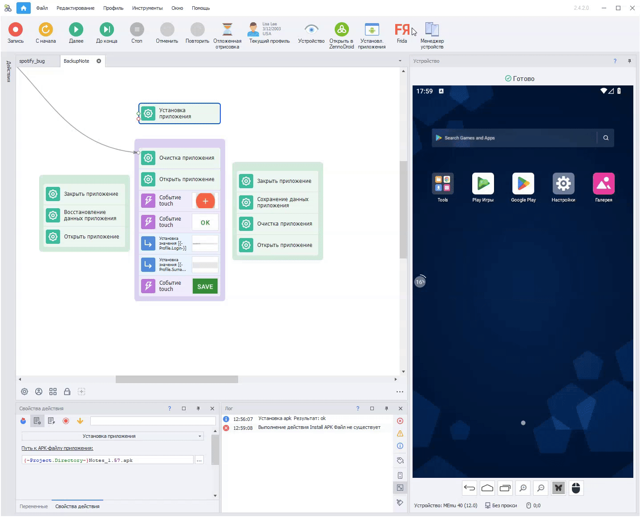This screenshot has height=517, width=640.
Task: Open Google Play on device screen
Action: pyautogui.click(x=523, y=187)
